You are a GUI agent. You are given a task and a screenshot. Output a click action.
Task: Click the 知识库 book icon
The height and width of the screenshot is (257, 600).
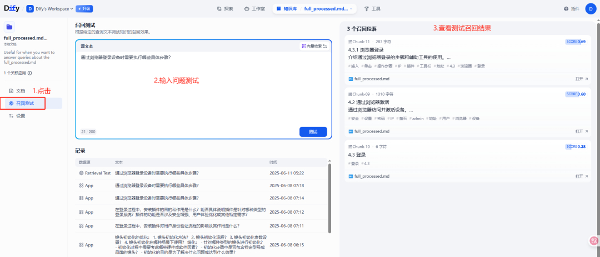click(278, 9)
